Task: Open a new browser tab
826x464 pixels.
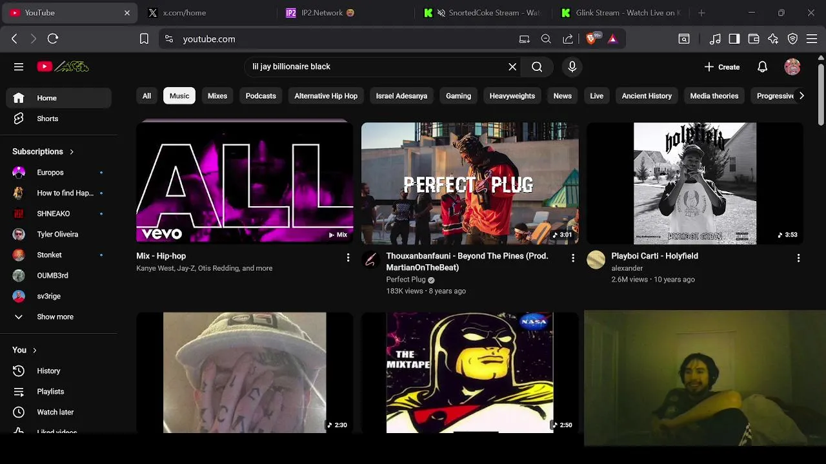Action: (x=701, y=13)
